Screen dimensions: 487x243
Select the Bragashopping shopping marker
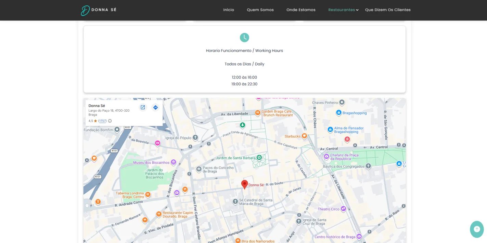pyautogui.click(x=338, y=112)
